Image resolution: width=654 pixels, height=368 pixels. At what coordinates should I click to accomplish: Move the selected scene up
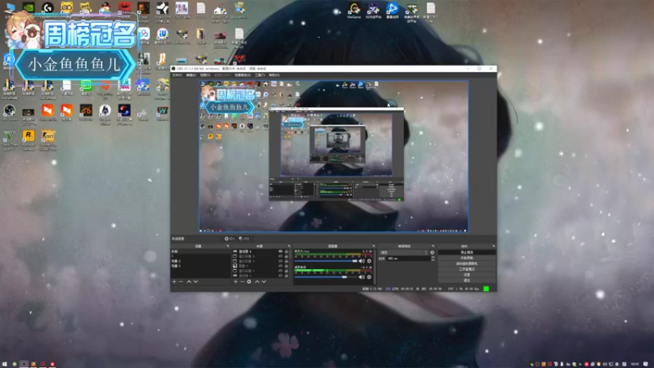(x=189, y=281)
